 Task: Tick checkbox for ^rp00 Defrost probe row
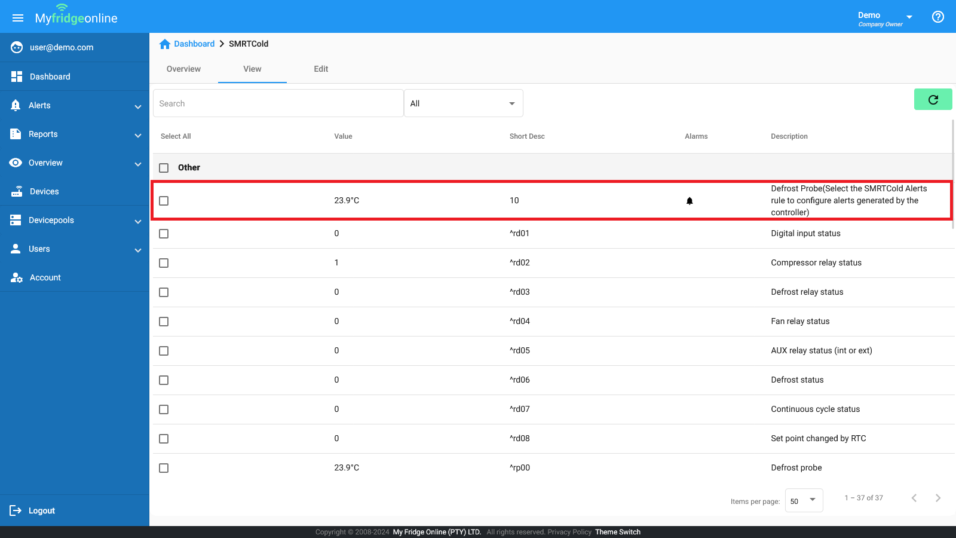click(164, 468)
